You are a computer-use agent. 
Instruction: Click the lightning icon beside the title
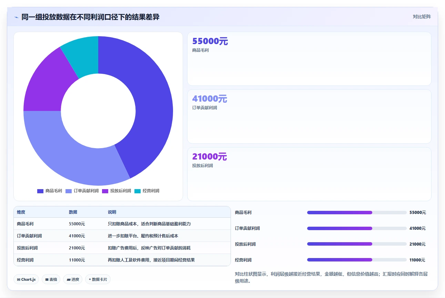16,17
